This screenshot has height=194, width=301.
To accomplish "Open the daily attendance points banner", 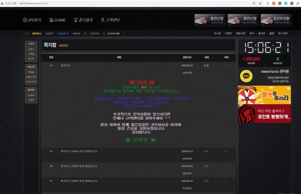I will pyautogui.click(x=264, y=114).
